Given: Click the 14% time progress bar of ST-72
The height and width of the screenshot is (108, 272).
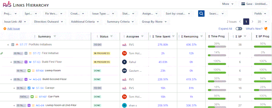Looking at the screenshot, I should pos(217,55).
